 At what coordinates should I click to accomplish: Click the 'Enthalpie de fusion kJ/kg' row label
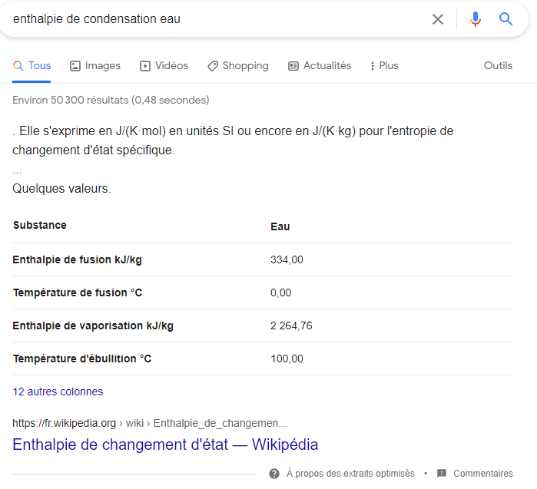77,259
